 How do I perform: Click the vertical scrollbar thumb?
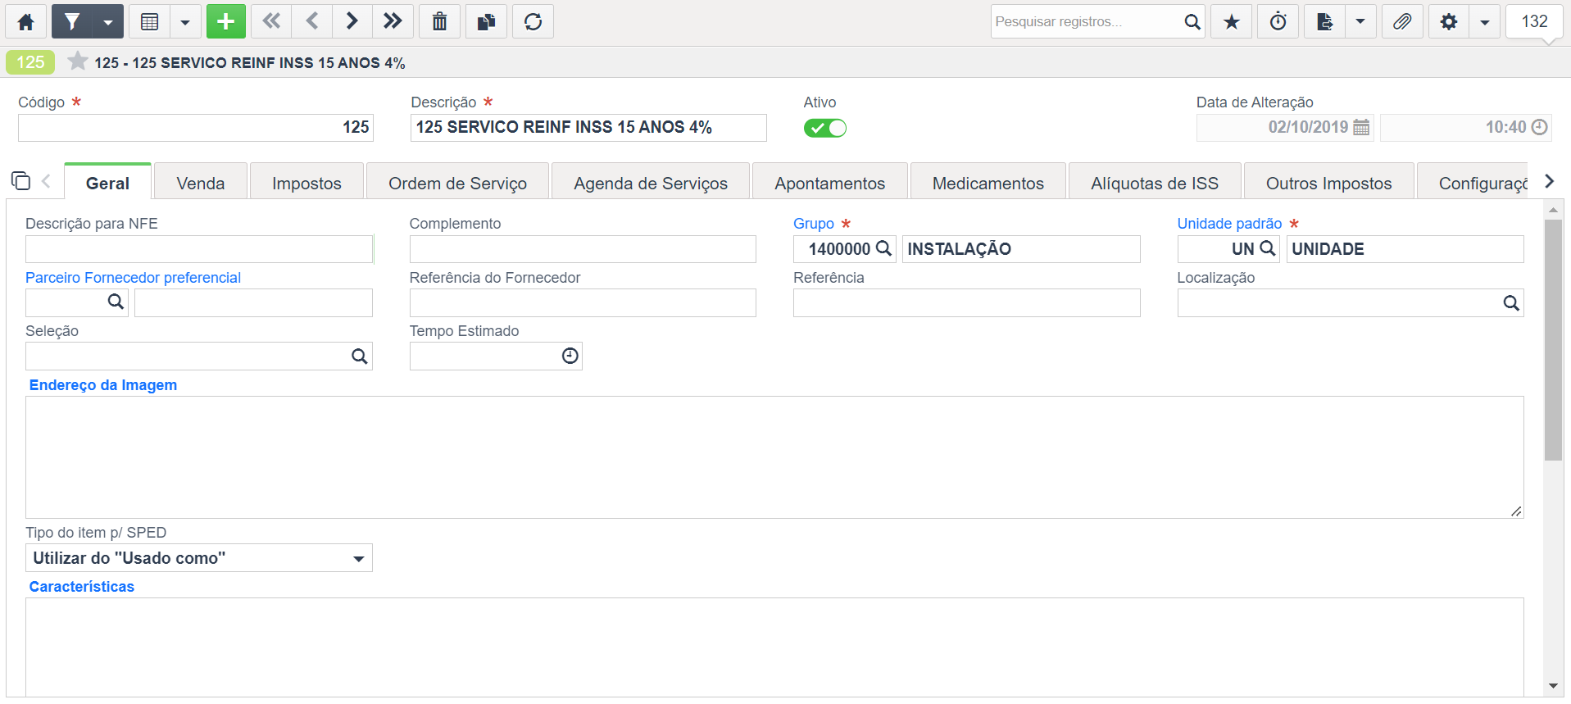pos(1553,339)
